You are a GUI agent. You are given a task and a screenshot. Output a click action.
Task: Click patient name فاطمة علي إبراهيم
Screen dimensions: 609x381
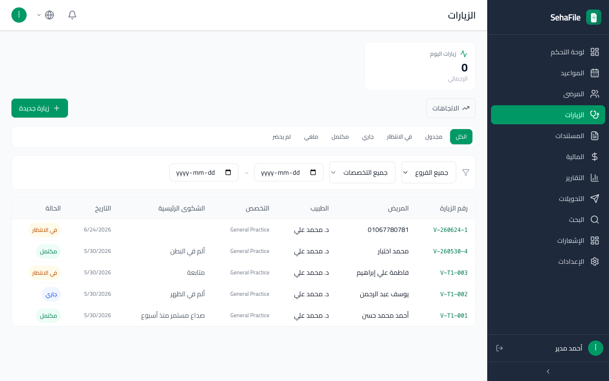383,273
